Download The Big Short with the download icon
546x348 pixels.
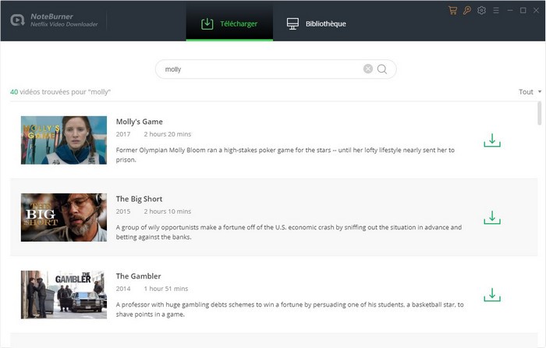(491, 218)
